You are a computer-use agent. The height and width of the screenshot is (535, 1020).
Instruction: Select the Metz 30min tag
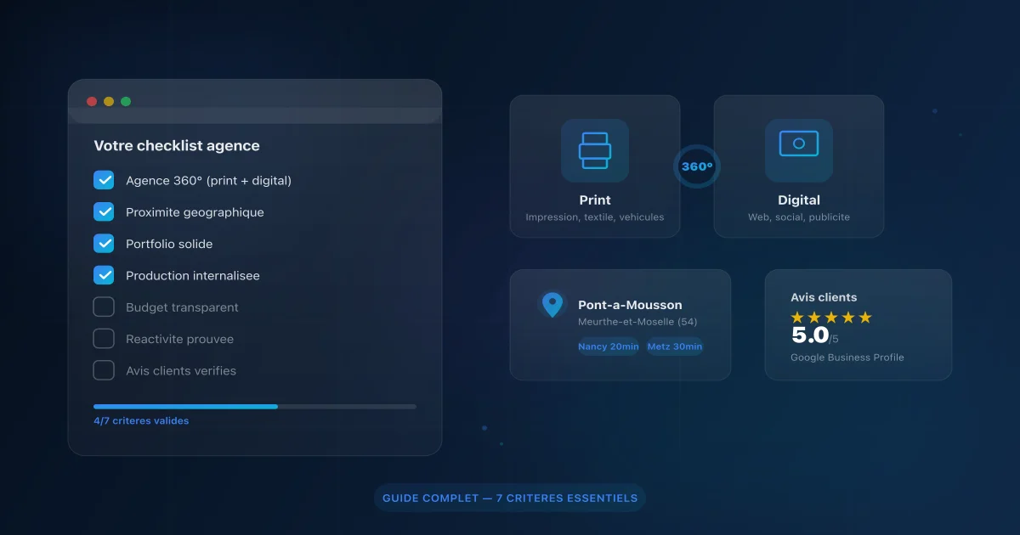pyautogui.click(x=675, y=346)
